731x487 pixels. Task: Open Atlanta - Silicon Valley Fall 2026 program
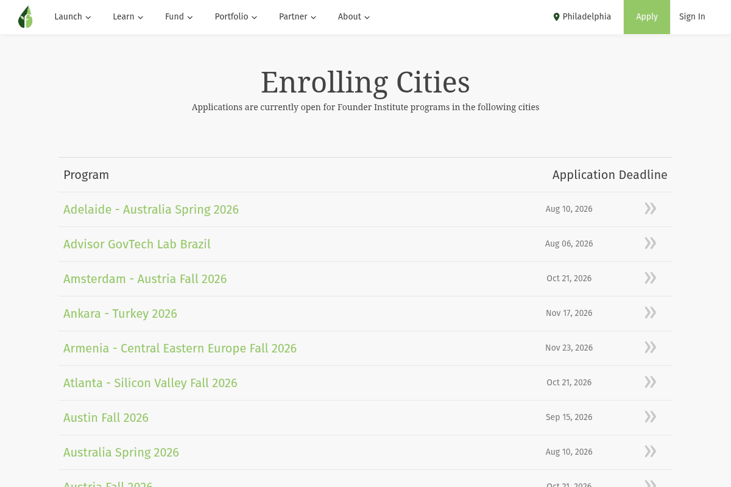(x=150, y=383)
